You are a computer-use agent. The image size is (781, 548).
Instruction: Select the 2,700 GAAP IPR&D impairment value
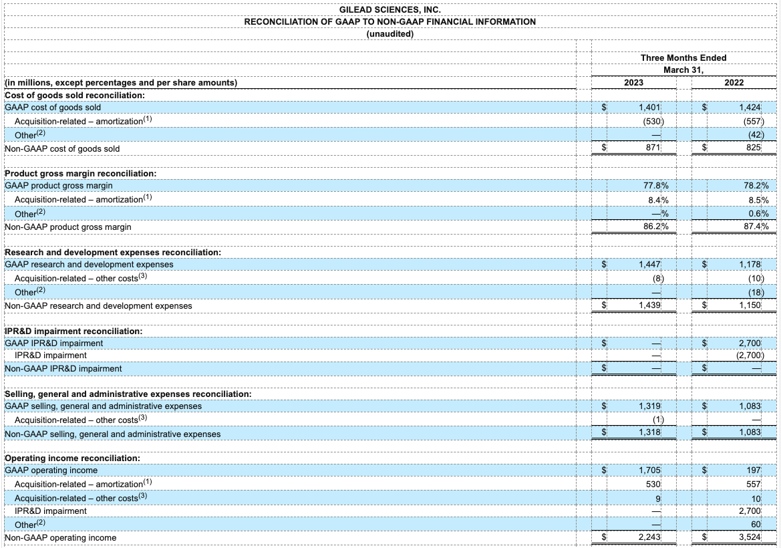coord(750,344)
